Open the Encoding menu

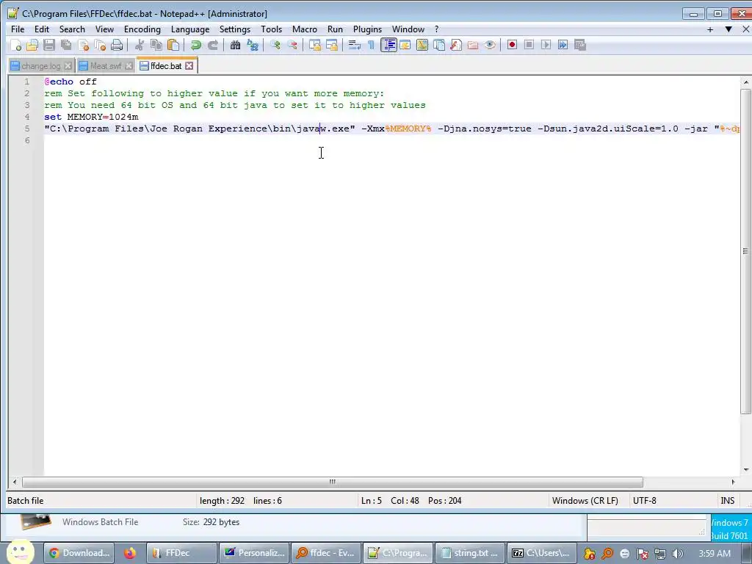[142, 29]
